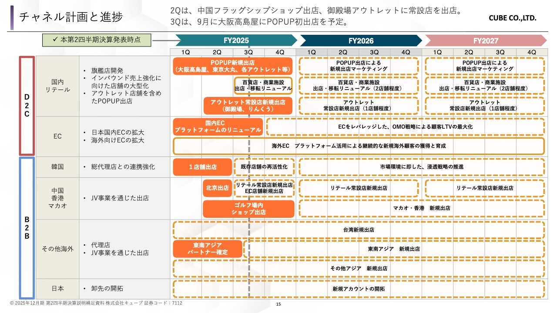The height and width of the screenshot is (313, 557).
Task: Select the B2B vertical label
Action: (27, 227)
